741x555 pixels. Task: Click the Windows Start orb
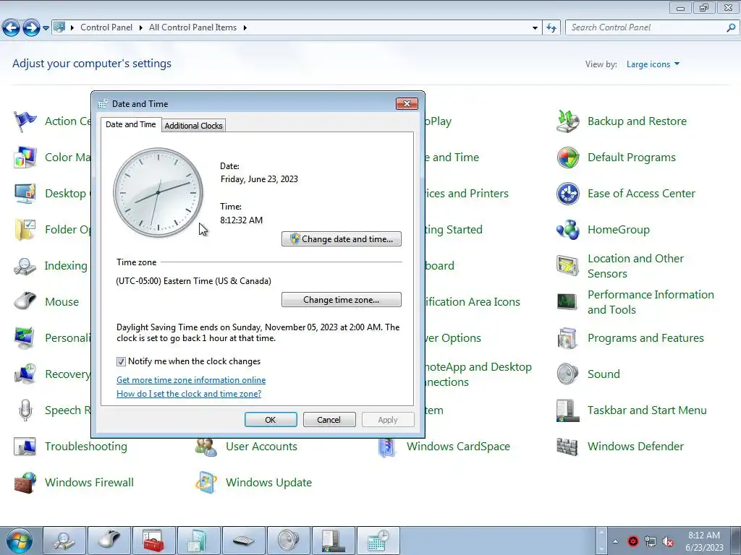pyautogui.click(x=20, y=541)
